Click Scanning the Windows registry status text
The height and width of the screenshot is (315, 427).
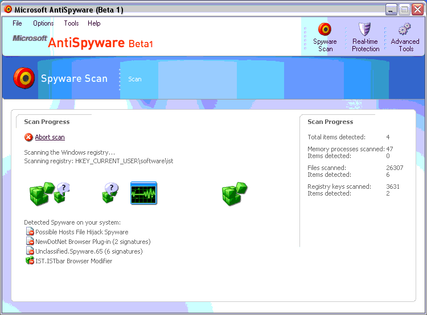pyautogui.click(x=69, y=152)
